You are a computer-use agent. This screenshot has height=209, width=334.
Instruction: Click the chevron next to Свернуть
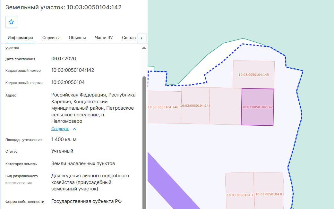click(x=74, y=129)
